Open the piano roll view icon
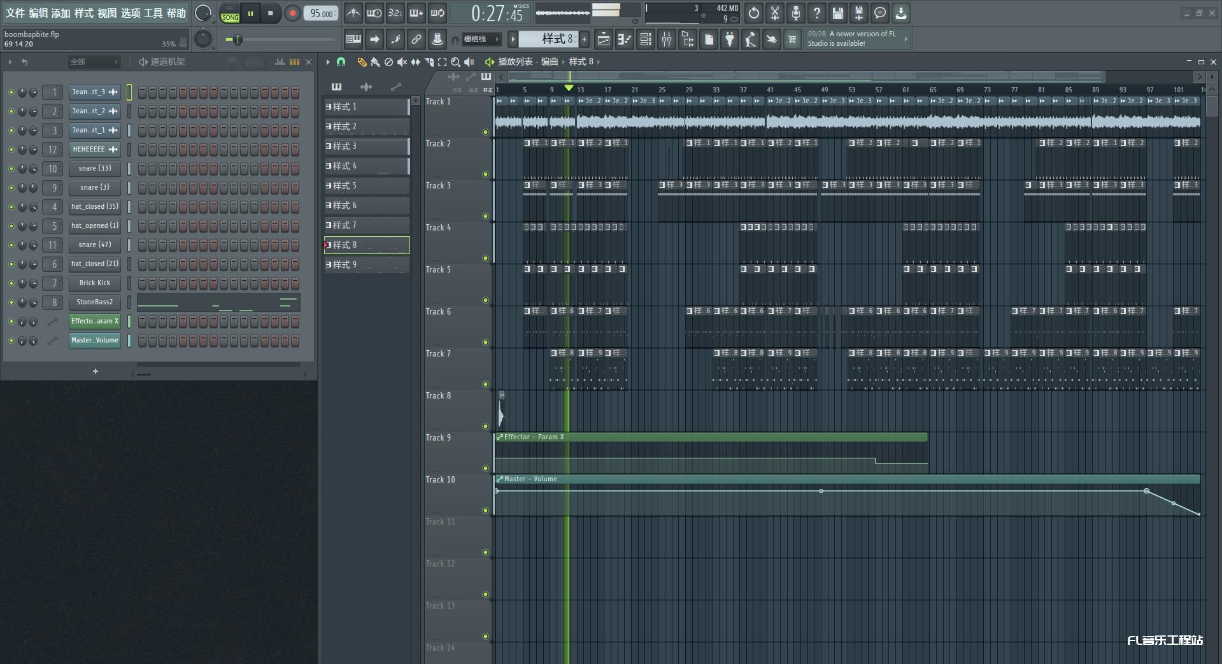Viewport: 1222px width, 664px height. pyautogui.click(x=625, y=39)
